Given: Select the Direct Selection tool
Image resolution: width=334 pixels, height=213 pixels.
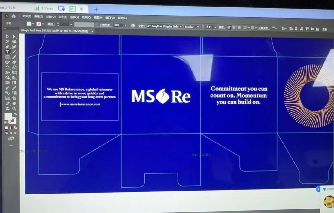Looking at the screenshot, I should click(x=14, y=37).
